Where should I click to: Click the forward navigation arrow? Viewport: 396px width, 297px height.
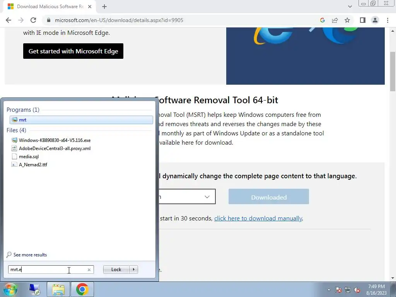pos(21,20)
